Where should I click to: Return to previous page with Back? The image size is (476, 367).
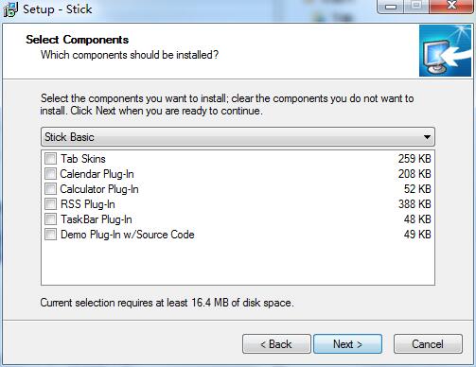tap(276, 344)
